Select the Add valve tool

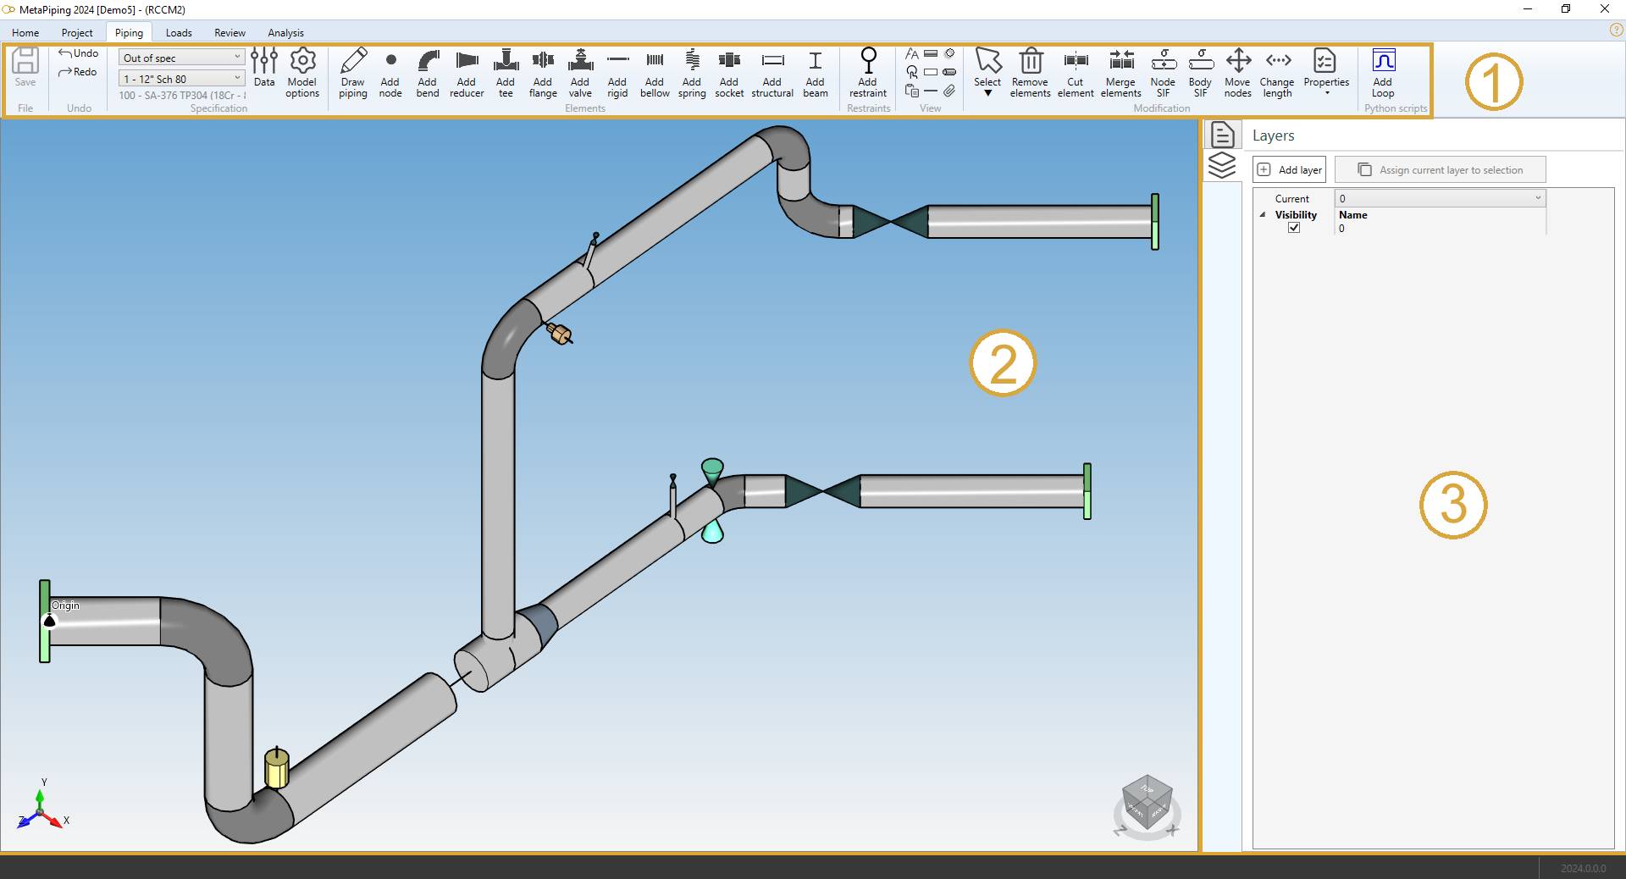point(580,73)
